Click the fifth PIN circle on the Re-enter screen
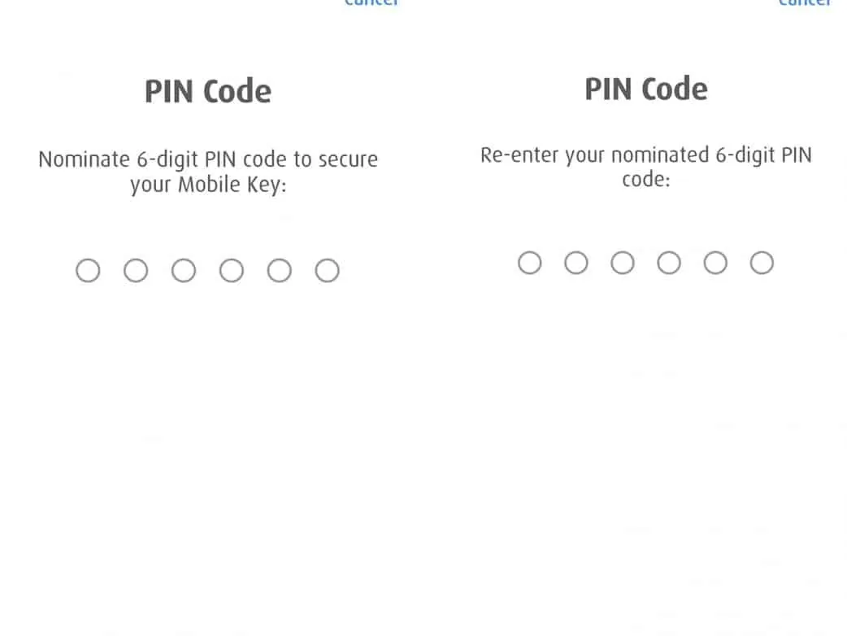 pos(715,263)
